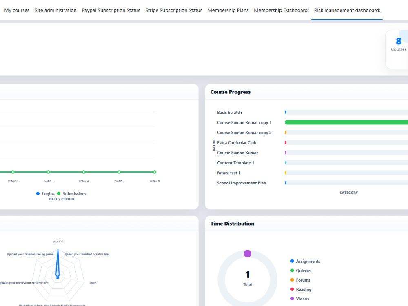Image resolution: width=408 pixels, height=306 pixels.
Task: Open Stripe Subscription Status tab
Action: coord(174,11)
